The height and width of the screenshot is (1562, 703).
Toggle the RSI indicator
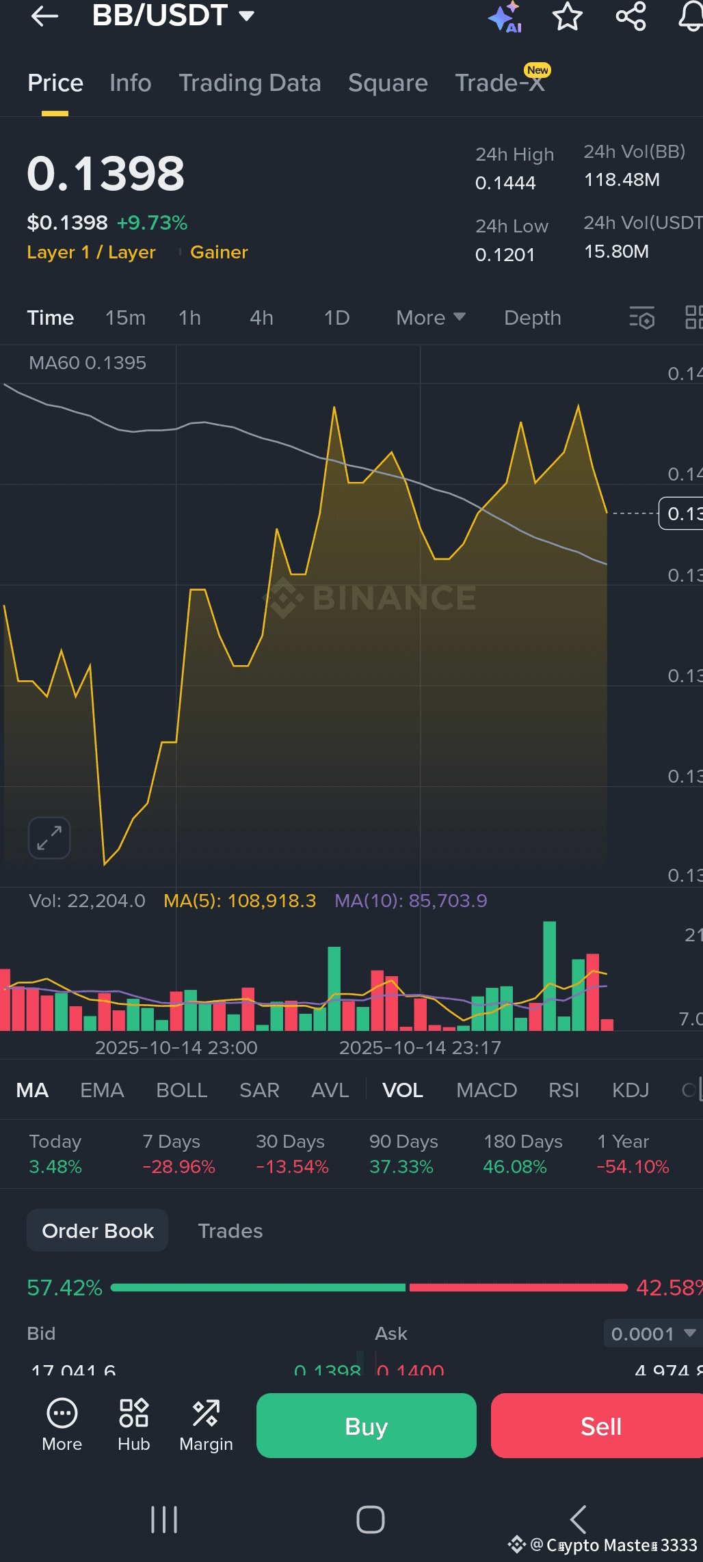click(x=564, y=1090)
